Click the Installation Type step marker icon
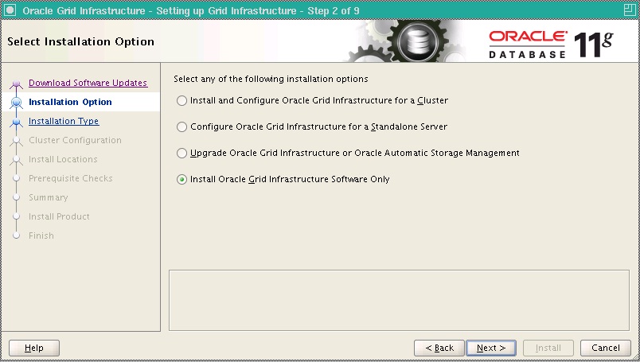Image resolution: width=640 pixels, height=362 pixels. point(17,122)
